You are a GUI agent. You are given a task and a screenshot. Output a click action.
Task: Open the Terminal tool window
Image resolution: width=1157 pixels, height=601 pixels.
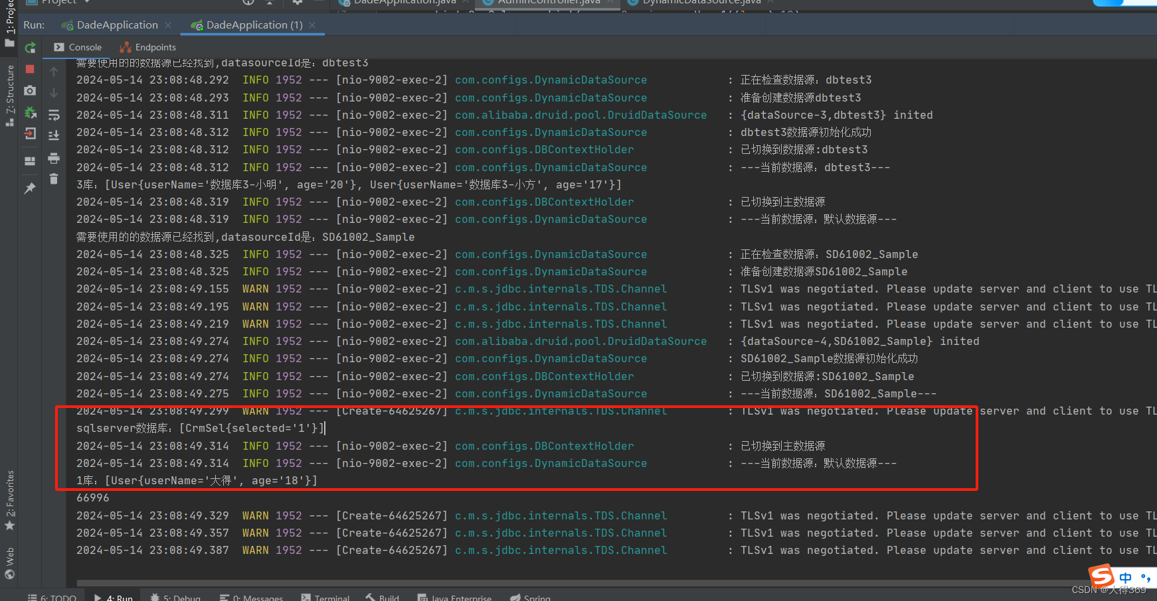(x=325, y=598)
